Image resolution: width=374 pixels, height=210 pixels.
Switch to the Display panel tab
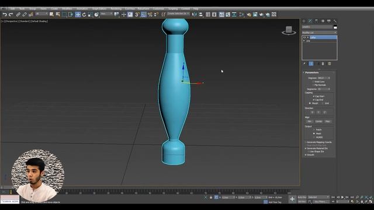point(329,21)
